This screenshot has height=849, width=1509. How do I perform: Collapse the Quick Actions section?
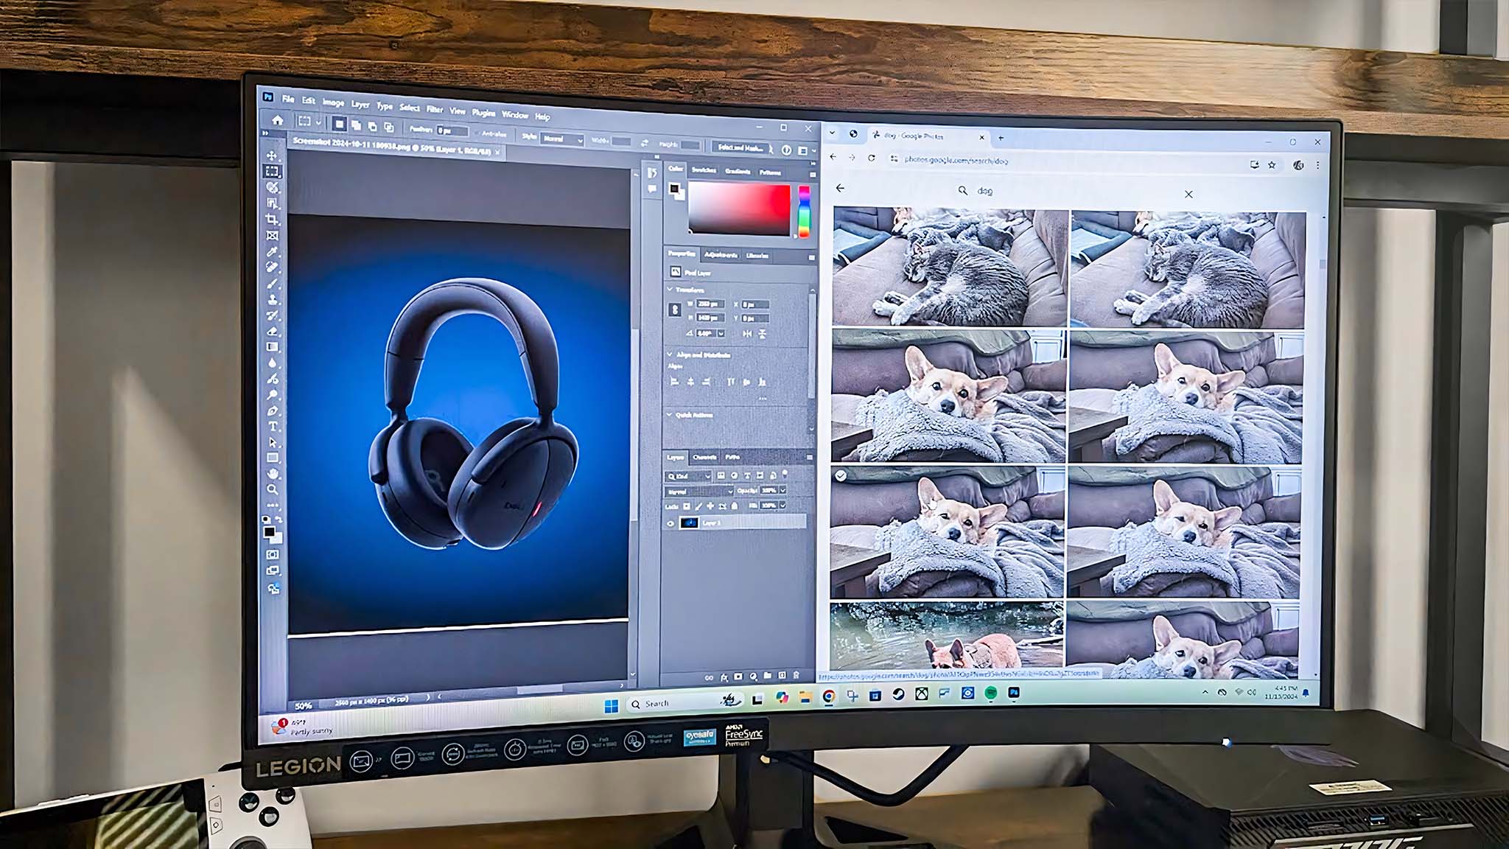tap(669, 415)
